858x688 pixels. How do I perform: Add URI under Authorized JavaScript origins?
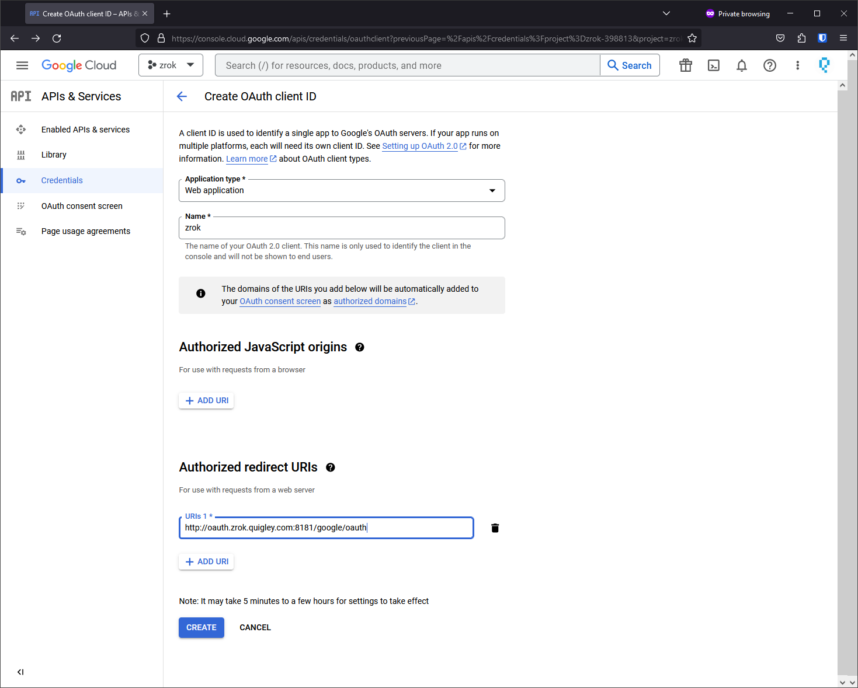pos(206,401)
